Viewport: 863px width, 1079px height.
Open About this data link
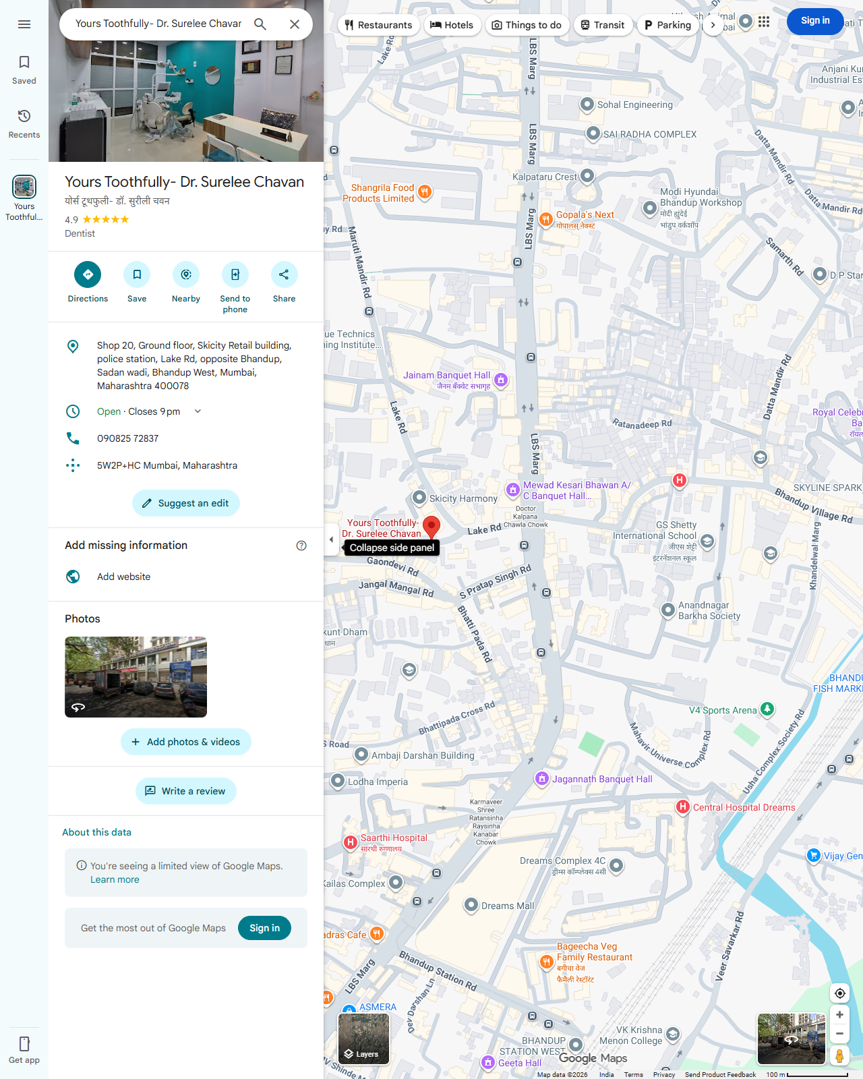pos(96,832)
